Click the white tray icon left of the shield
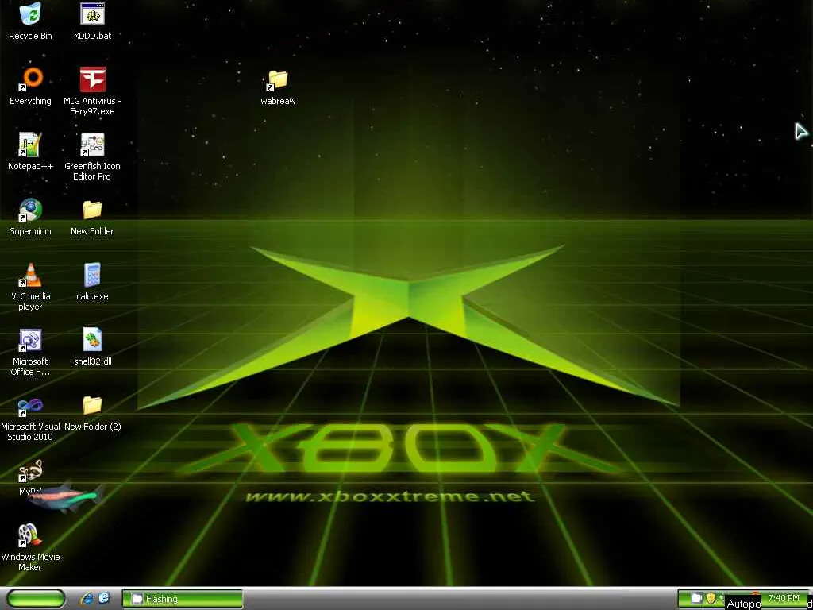This screenshot has height=610, width=813. [697, 599]
